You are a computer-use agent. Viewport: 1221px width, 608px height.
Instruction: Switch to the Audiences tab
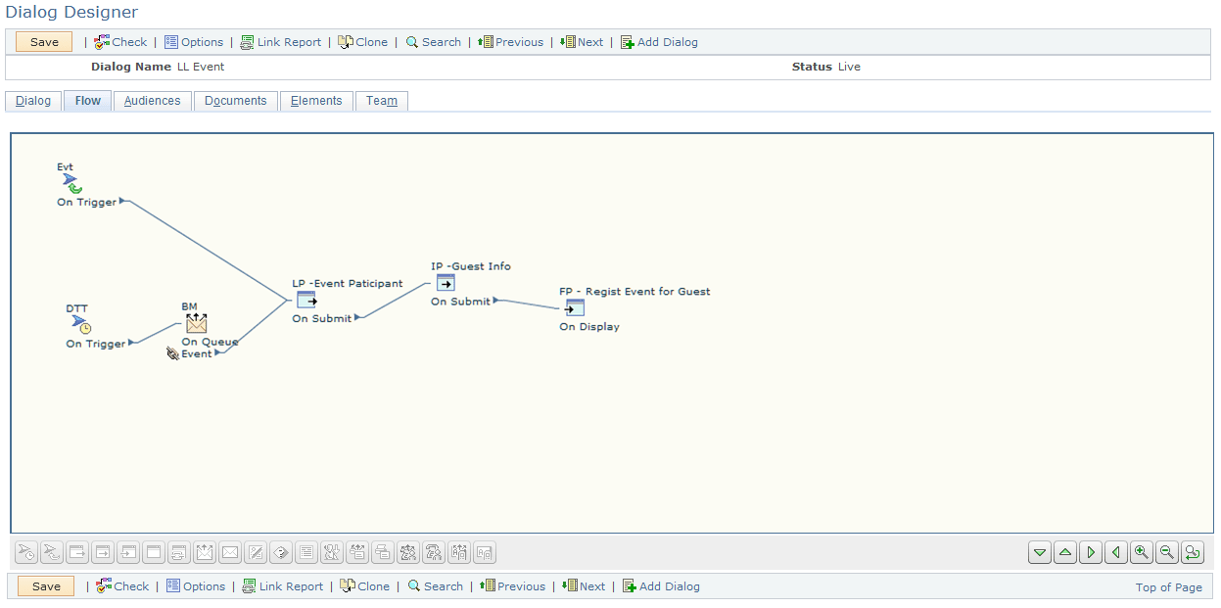tap(152, 100)
